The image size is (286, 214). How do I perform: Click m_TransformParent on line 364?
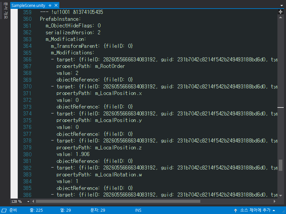point(74,46)
